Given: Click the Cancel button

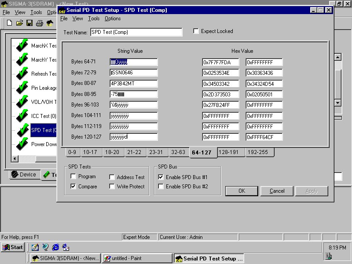Looking at the screenshot, I should 277,191.
